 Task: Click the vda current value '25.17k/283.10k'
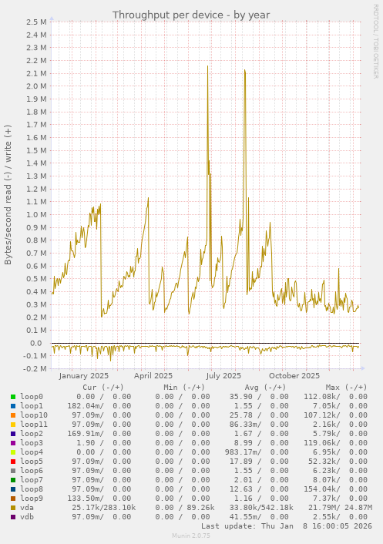click(104, 508)
